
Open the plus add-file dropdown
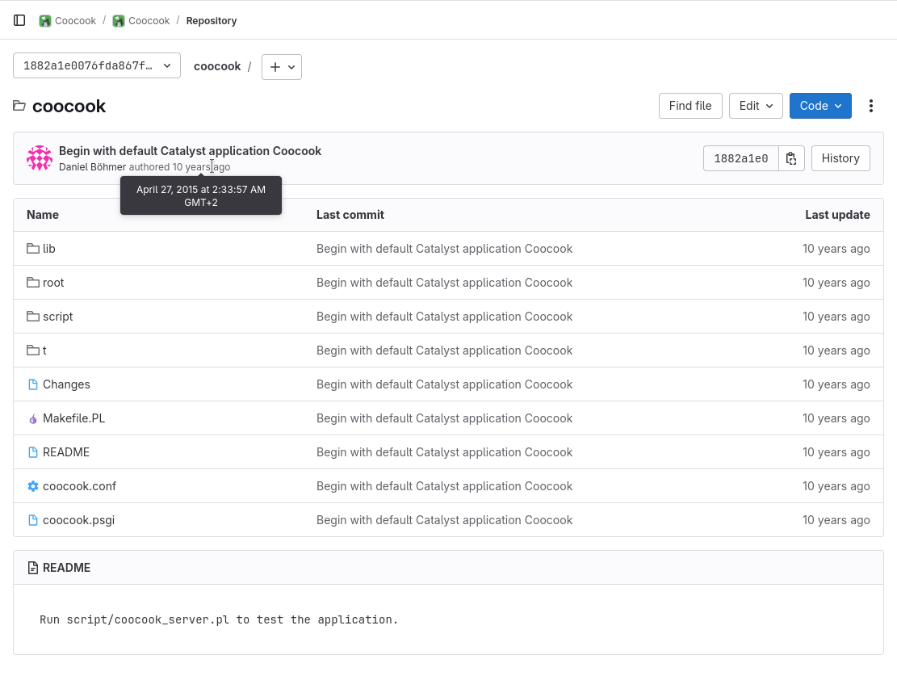[282, 67]
